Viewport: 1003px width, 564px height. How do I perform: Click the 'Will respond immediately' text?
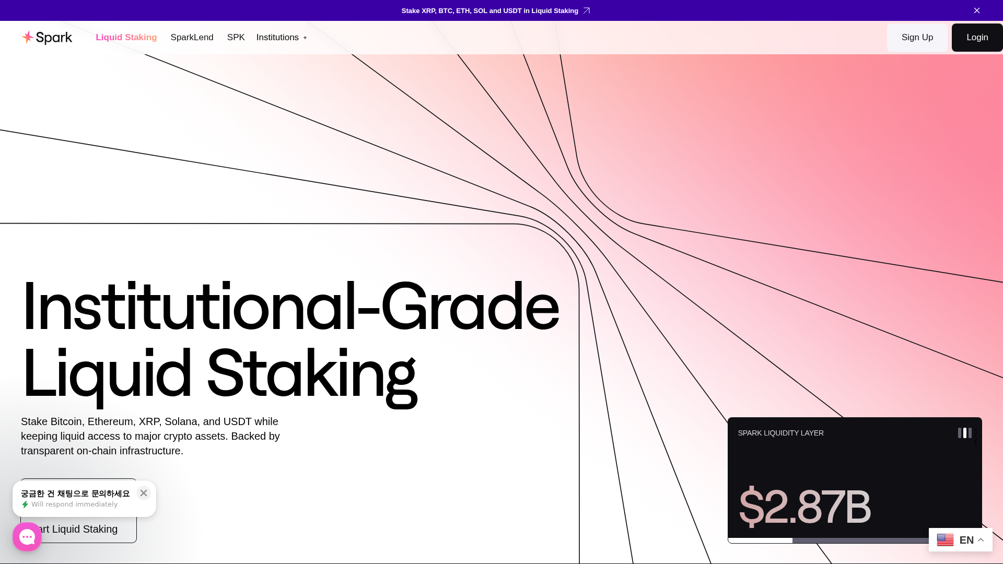tap(74, 504)
